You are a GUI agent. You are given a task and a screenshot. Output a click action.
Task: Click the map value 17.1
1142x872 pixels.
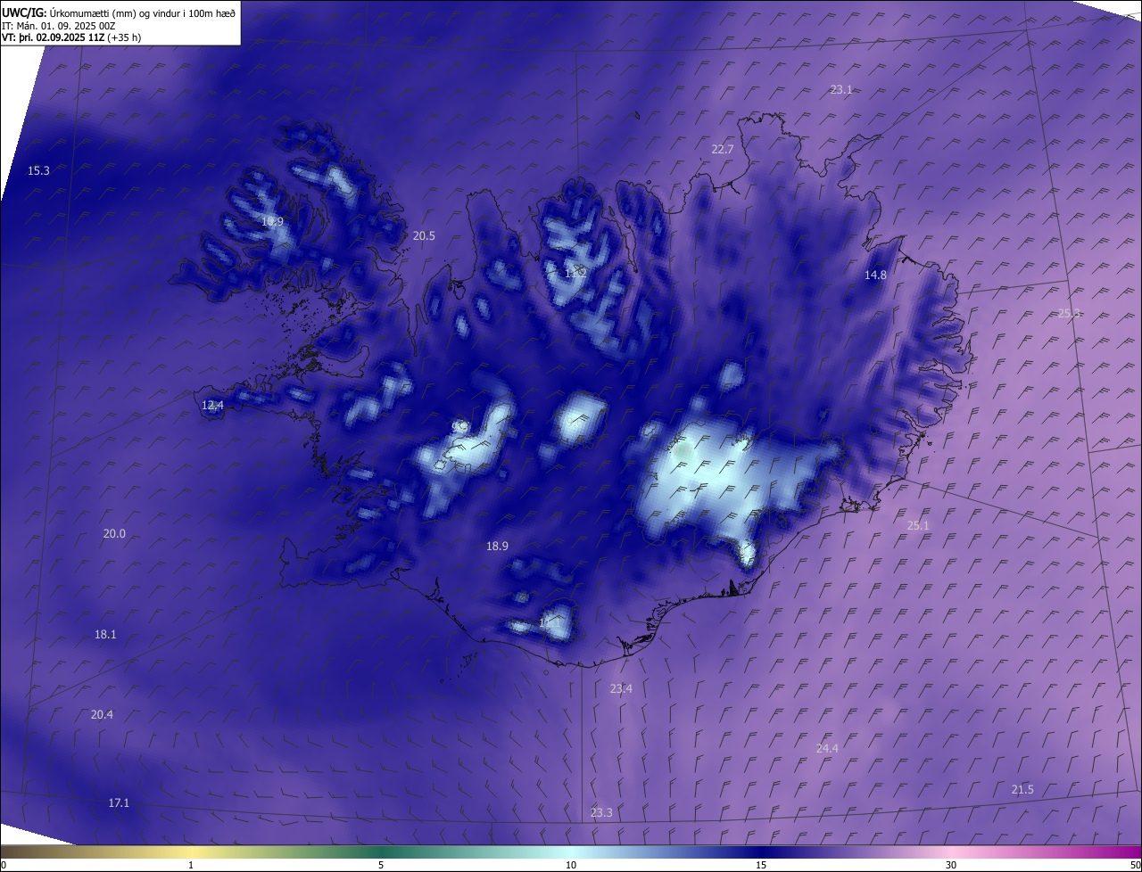119,802
